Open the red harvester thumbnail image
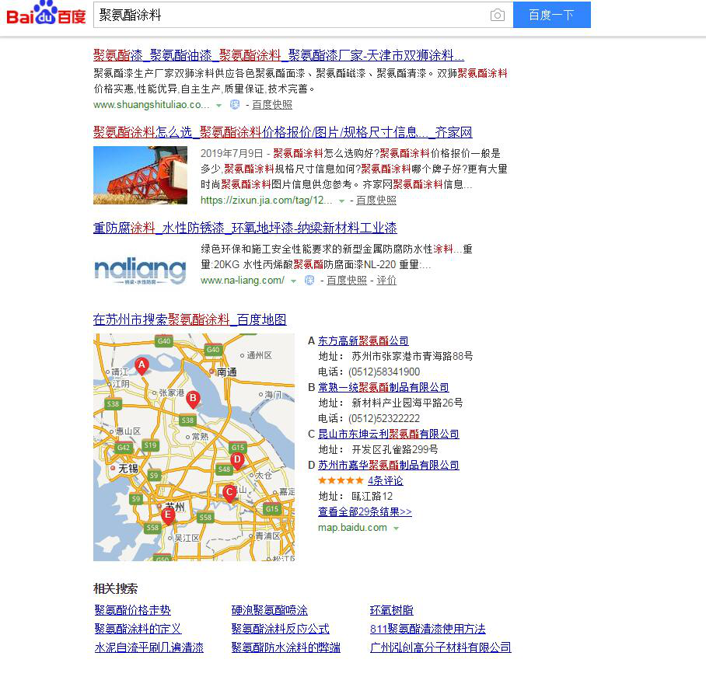Image resolution: width=706 pixels, height=677 pixels. (x=140, y=176)
